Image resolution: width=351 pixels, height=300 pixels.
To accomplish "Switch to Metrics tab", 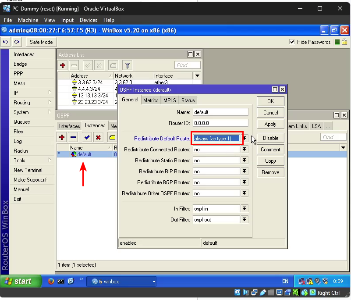I will 151,100.
